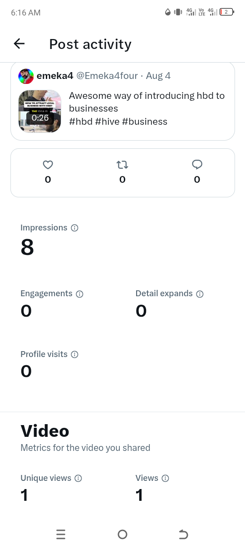This screenshot has width=245, height=548.
Task: Tap the #hive hashtag
Action: 108,122
